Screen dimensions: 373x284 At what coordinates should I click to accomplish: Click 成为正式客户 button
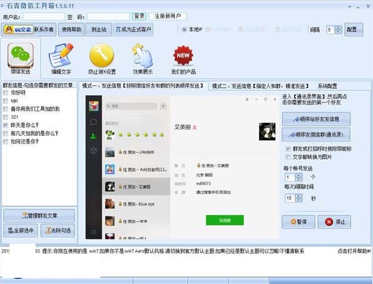[x=133, y=29]
